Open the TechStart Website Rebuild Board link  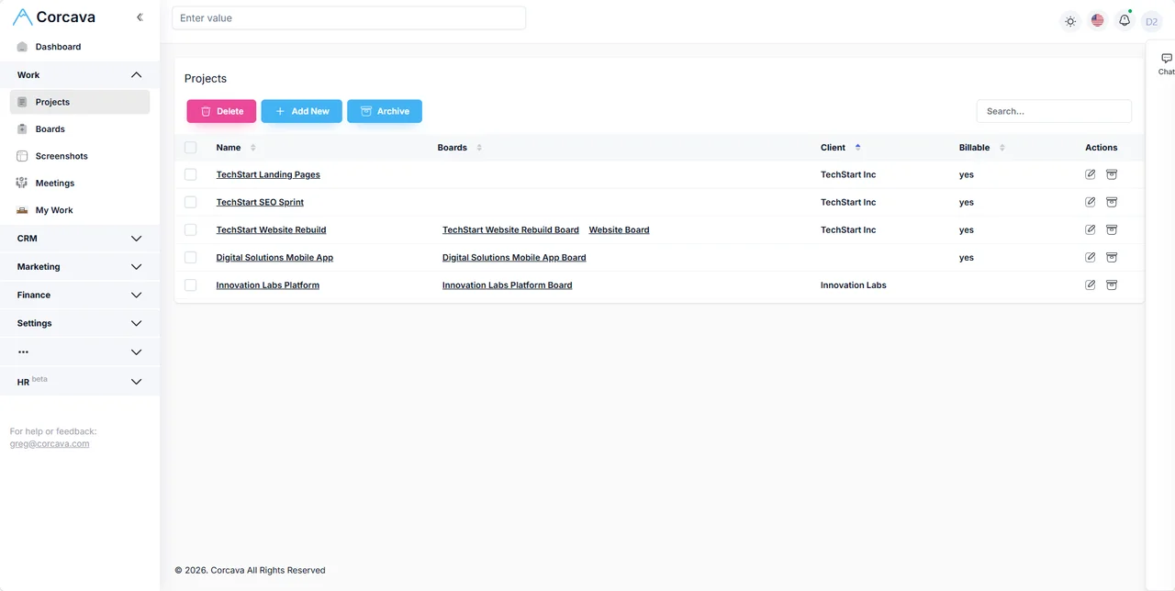[x=510, y=229]
